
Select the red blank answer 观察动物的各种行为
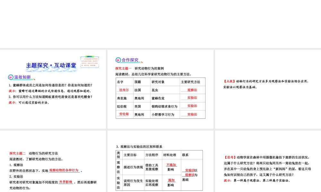(64, 170)
